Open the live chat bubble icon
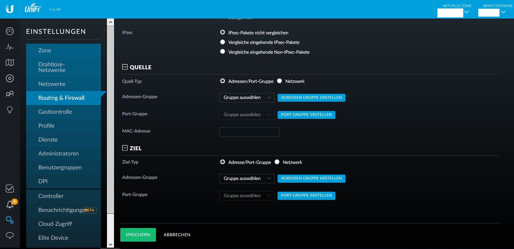The width and height of the screenshot is (514, 249). point(10,235)
